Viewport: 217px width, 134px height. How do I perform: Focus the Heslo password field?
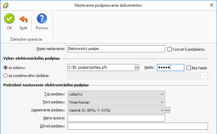(171, 67)
